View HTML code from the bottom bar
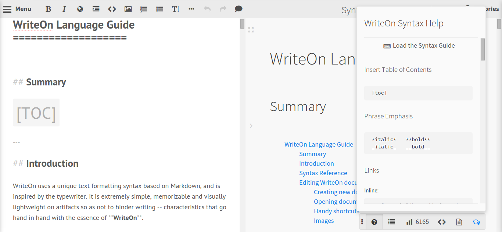The height and width of the screenshot is (232, 502). 442,222
